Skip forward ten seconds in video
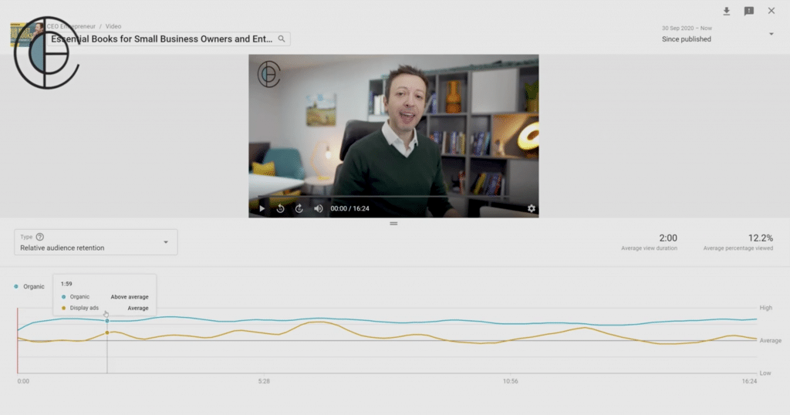Screen dimensions: 790x415 pos(299,208)
